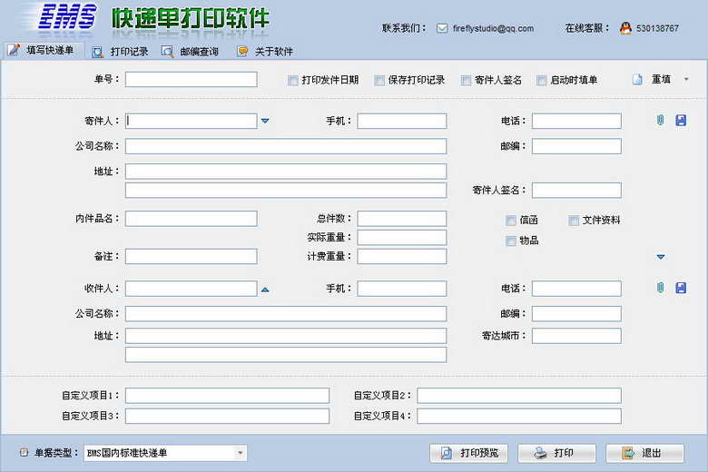Screen dimensions: 708x472
Task: Toggle 寄件人签名 checkbox
Action: (x=466, y=81)
